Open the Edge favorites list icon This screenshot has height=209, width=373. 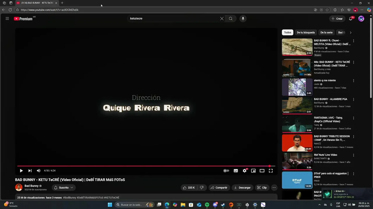coord(342,10)
